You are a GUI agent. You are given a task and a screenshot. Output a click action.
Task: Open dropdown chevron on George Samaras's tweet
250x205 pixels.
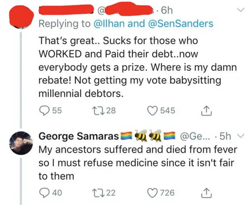(240, 136)
